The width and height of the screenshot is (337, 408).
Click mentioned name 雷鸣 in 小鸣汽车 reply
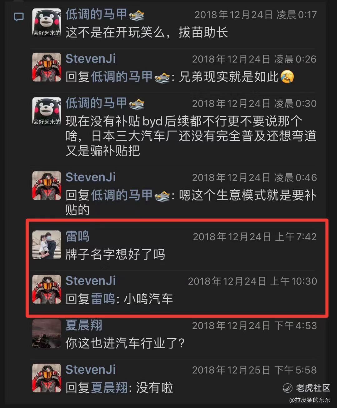click(103, 299)
